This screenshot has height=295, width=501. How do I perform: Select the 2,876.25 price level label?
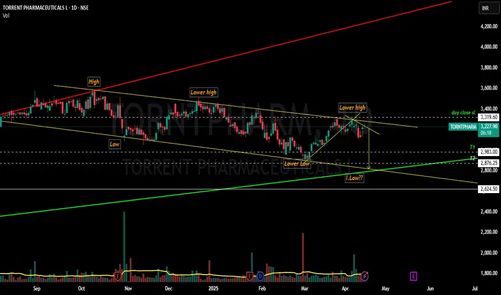(489, 163)
